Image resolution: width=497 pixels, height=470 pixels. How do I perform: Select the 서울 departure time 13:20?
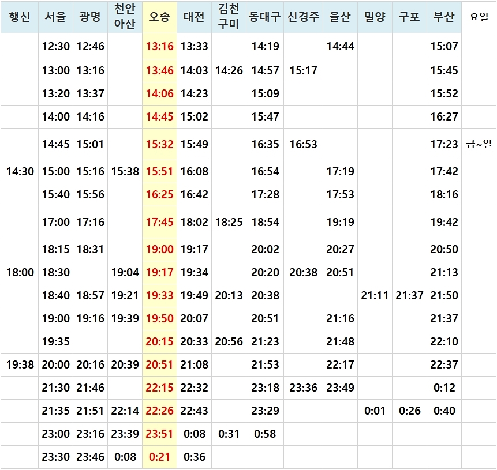[56, 93]
